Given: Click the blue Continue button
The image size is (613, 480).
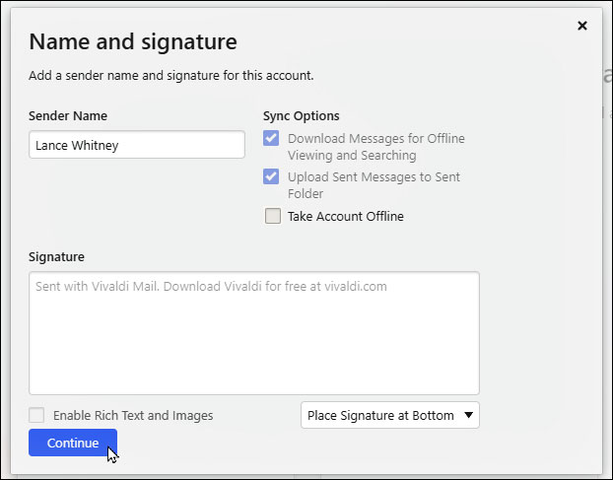Looking at the screenshot, I should coord(73,443).
